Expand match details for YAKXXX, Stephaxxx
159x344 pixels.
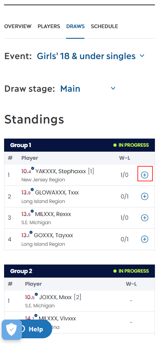click(144, 175)
